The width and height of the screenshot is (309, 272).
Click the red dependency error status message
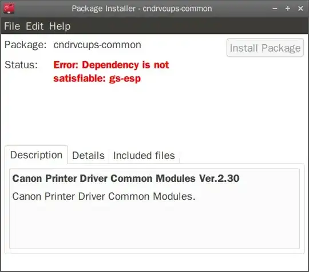pyautogui.click(x=111, y=72)
